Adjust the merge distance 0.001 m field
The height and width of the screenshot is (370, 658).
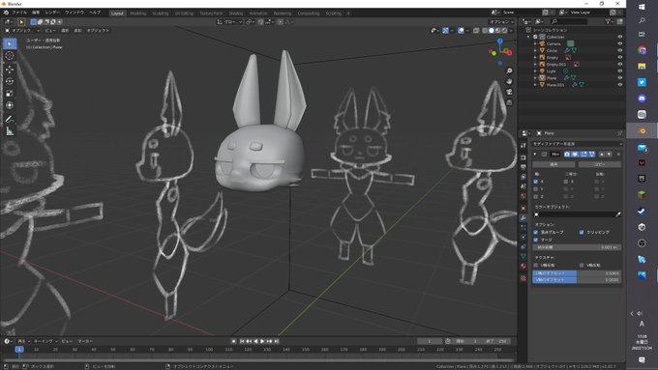click(x=577, y=247)
